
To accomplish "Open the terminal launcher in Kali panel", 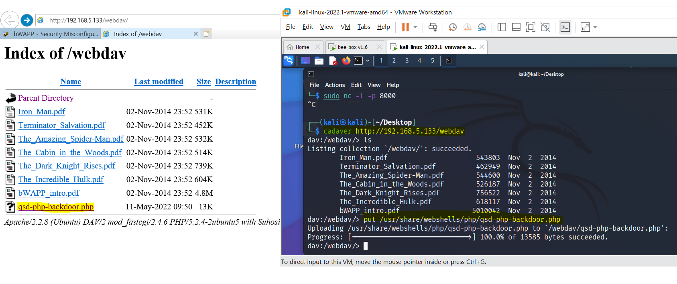I will coord(358,61).
